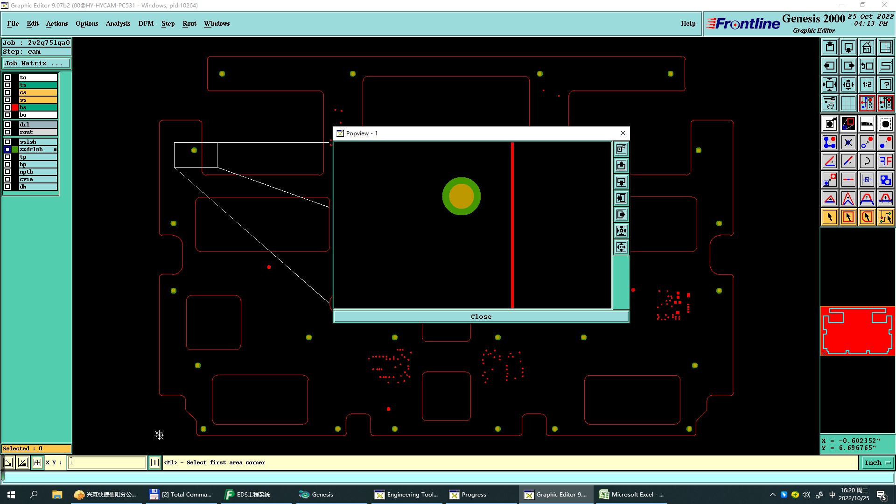The width and height of the screenshot is (896, 504).
Task: Select the mirror feature tool icon
Action: click(x=885, y=161)
